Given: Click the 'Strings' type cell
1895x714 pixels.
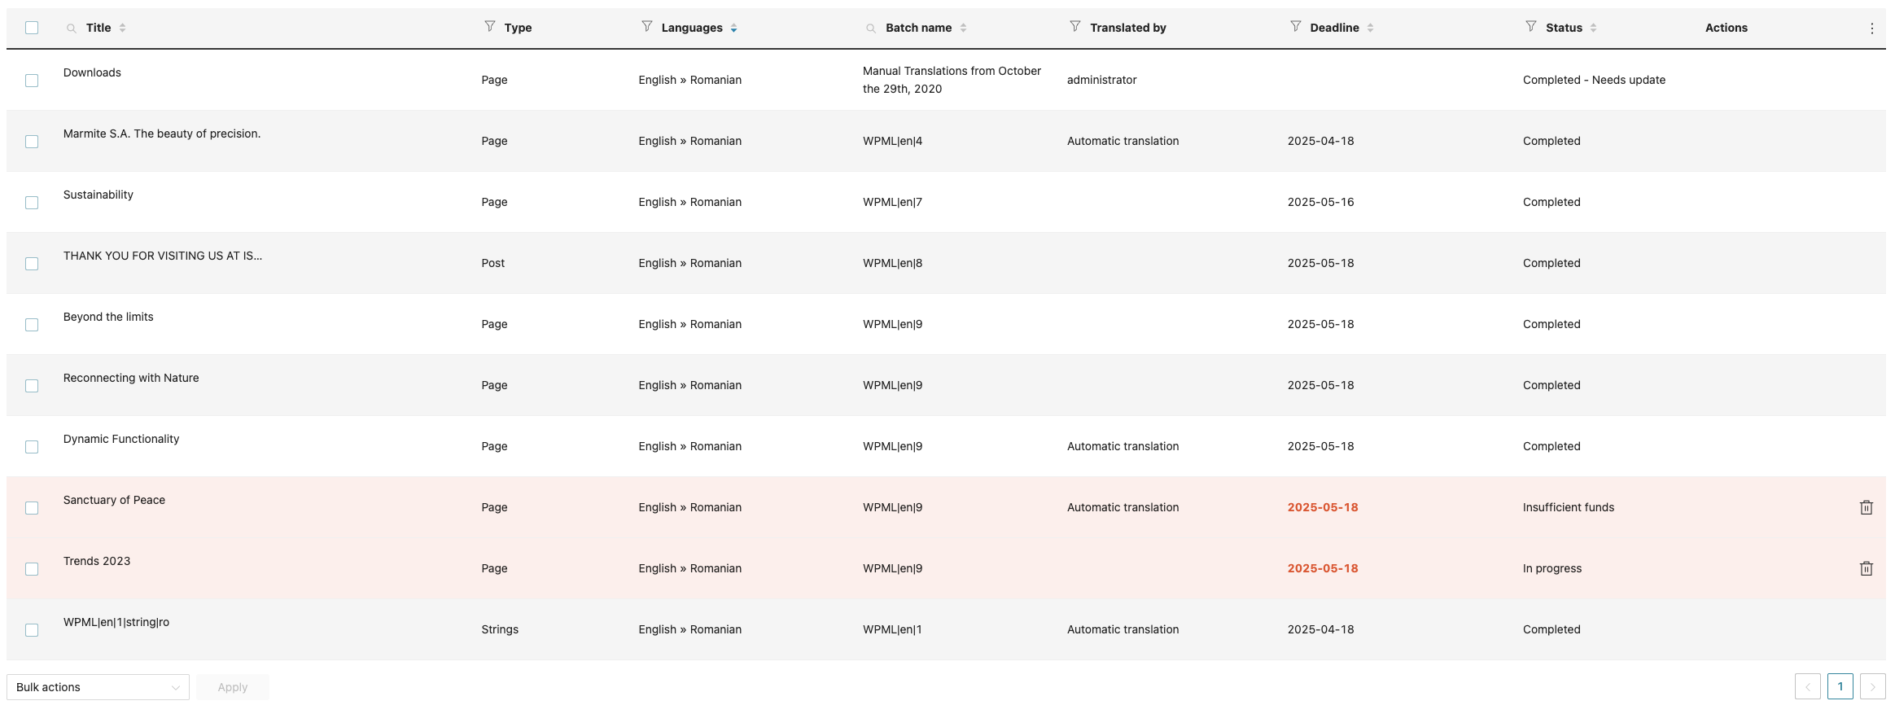Looking at the screenshot, I should click(500, 629).
